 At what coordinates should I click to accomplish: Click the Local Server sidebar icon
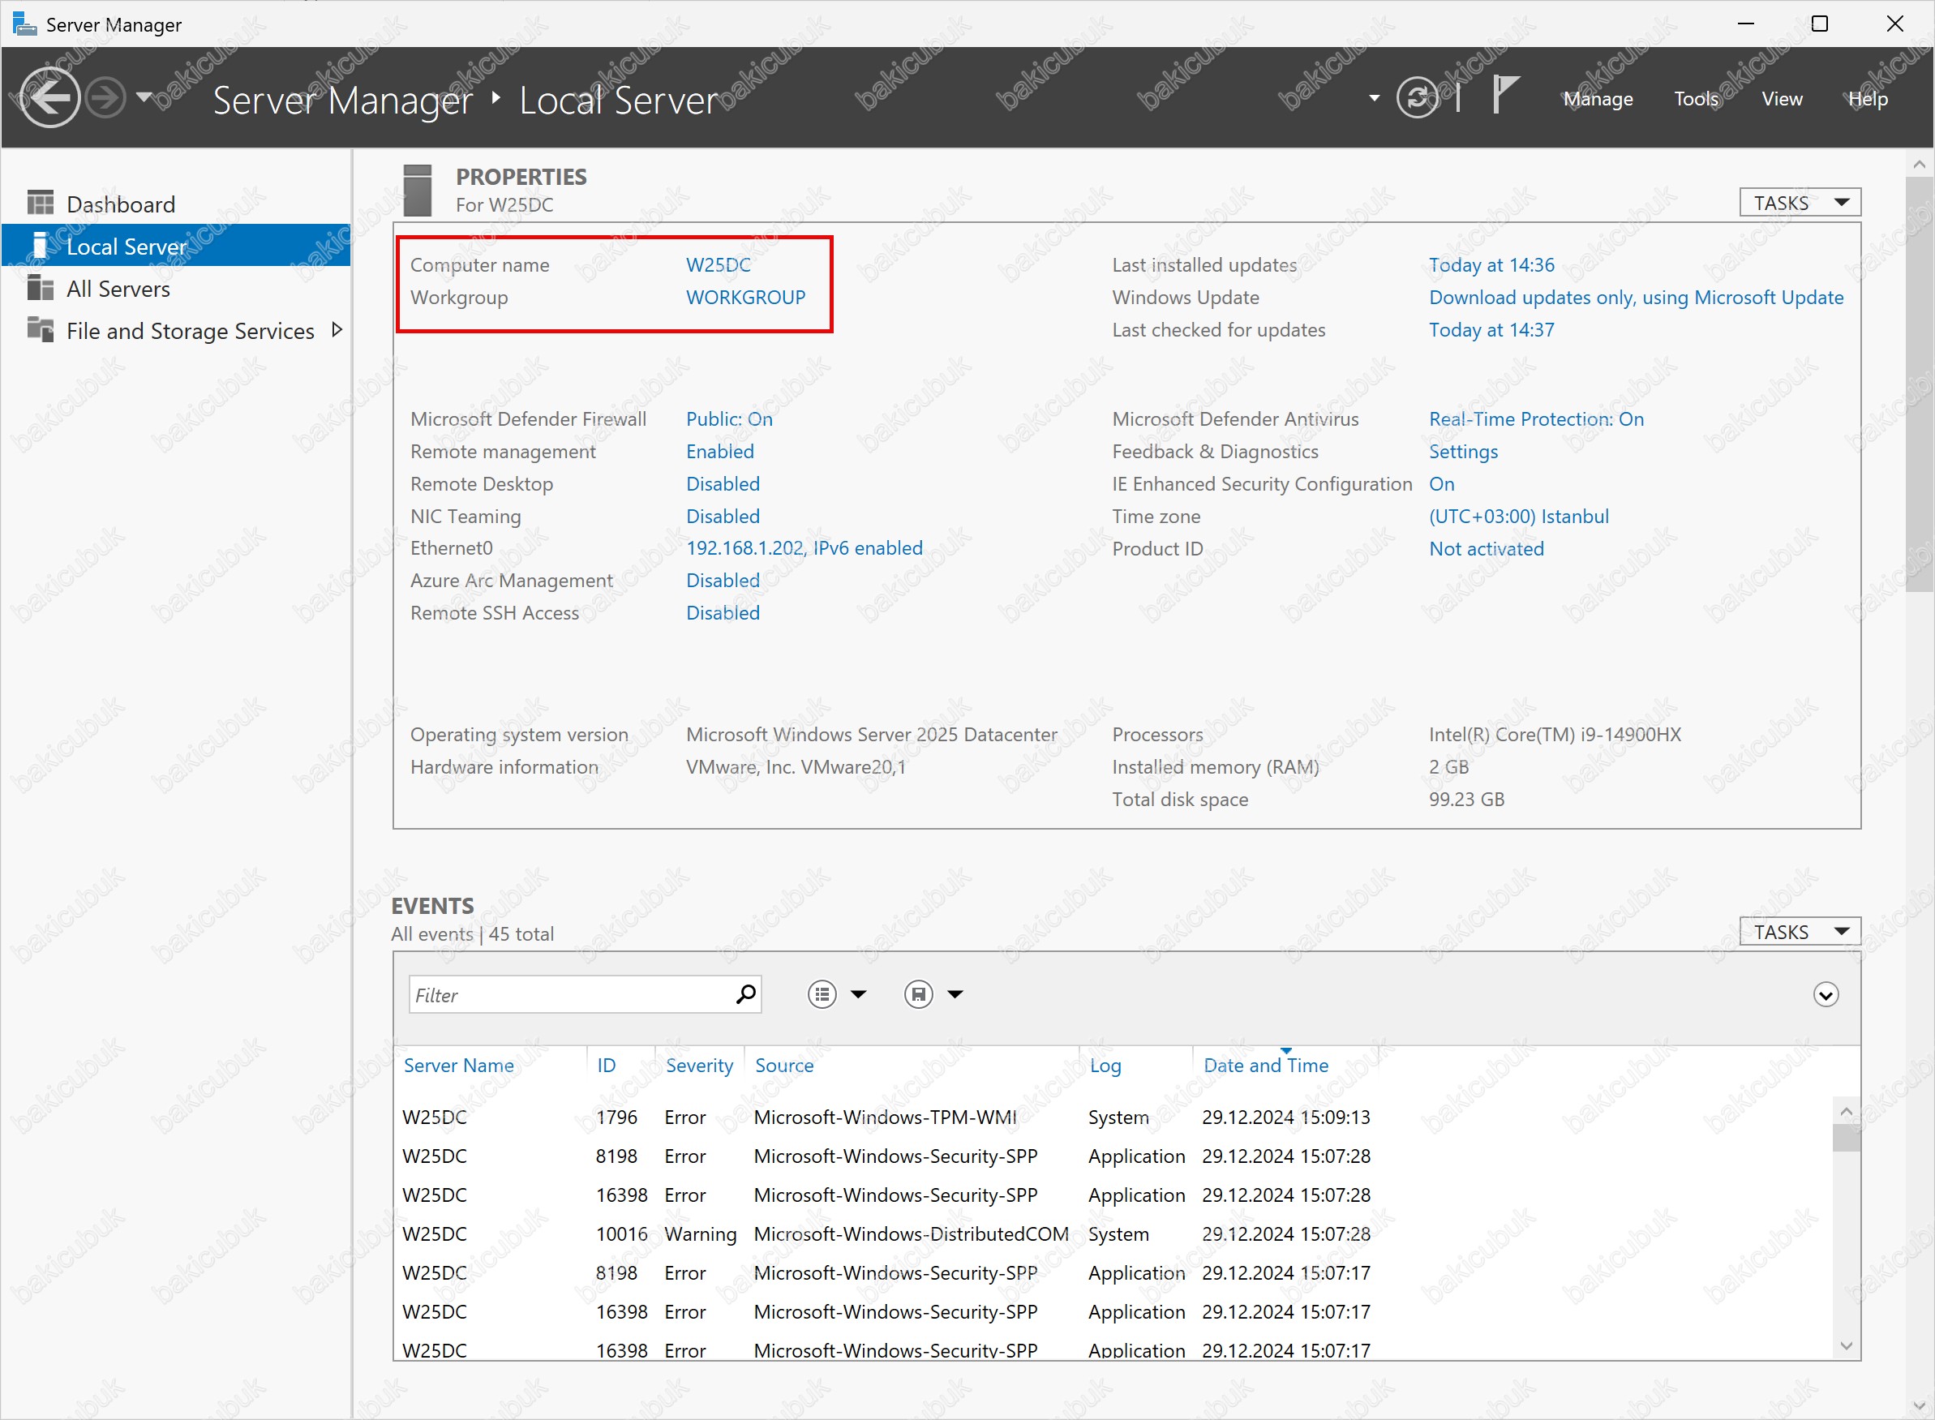[40, 245]
